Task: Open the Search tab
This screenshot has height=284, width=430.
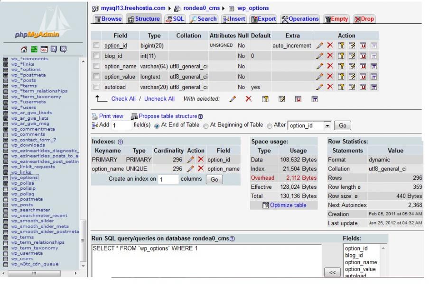Action: click(x=204, y=19)
